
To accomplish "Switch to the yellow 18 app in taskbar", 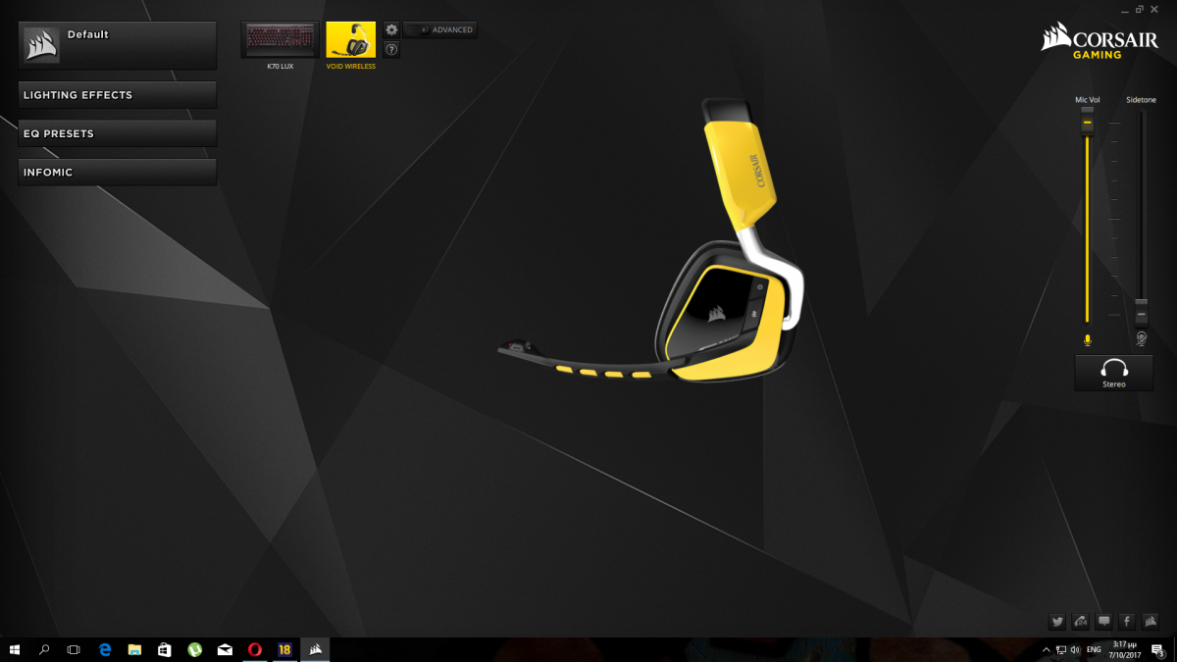I will [285, 649].
